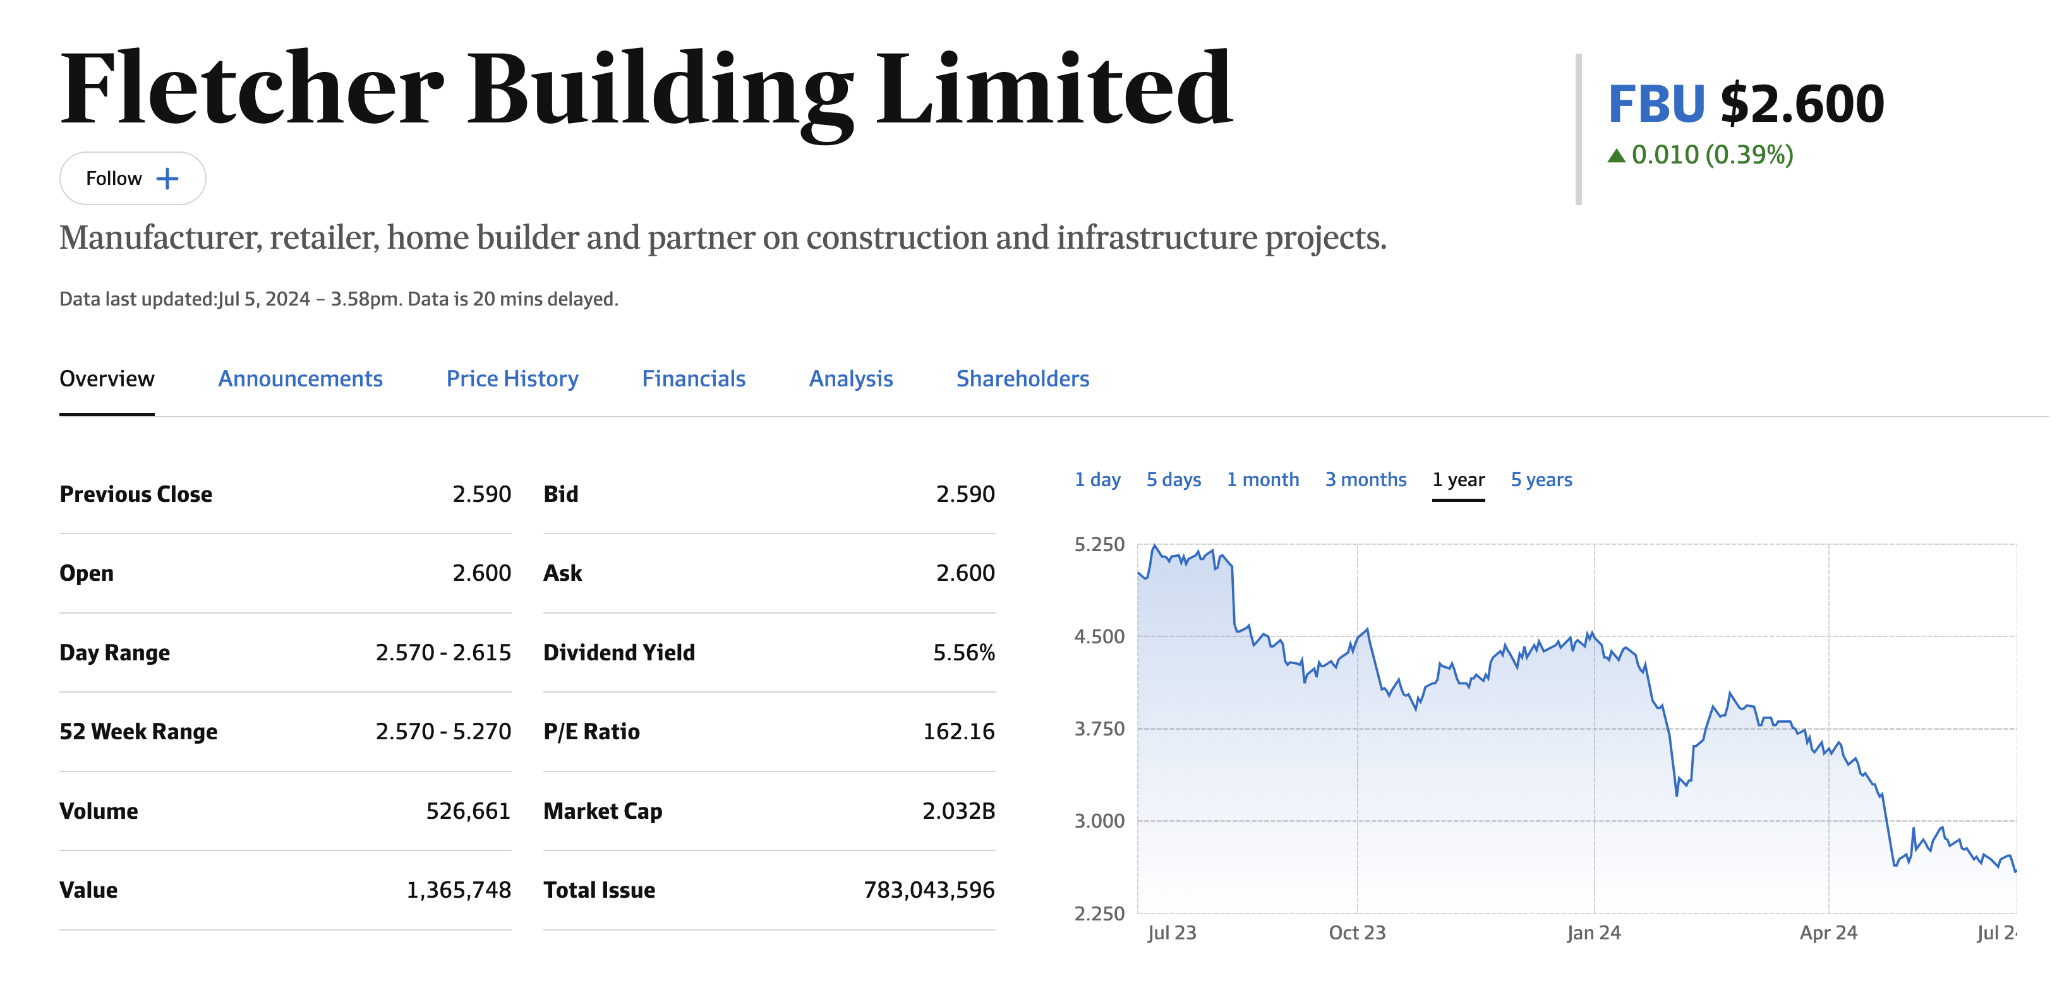
Task: Select the 1 year chart range
Action: tap(1459, 480)
